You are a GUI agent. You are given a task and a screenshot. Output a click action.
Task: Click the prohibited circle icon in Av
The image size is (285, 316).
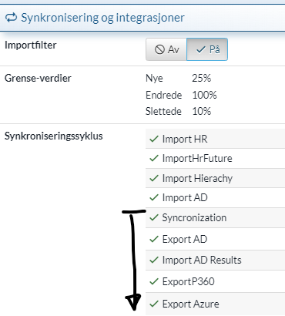coord(159,49)
